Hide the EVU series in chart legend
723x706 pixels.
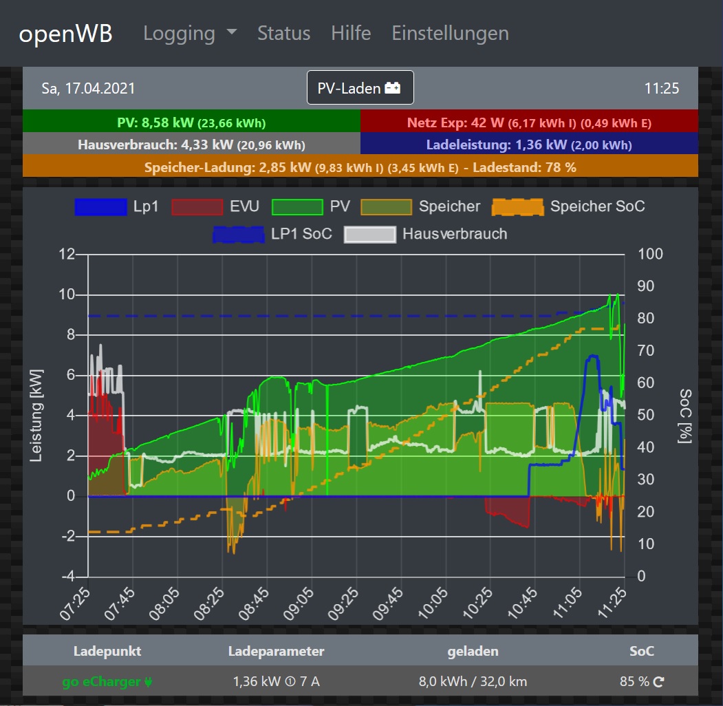point(215,206)
